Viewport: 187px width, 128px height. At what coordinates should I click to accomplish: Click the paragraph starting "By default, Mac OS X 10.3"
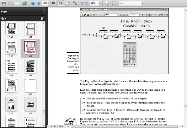tap(124, 121)
